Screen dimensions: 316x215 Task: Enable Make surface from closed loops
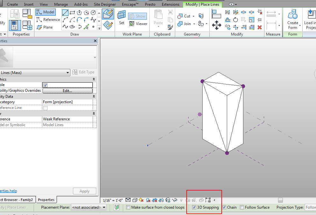click(x=128, y=207)
